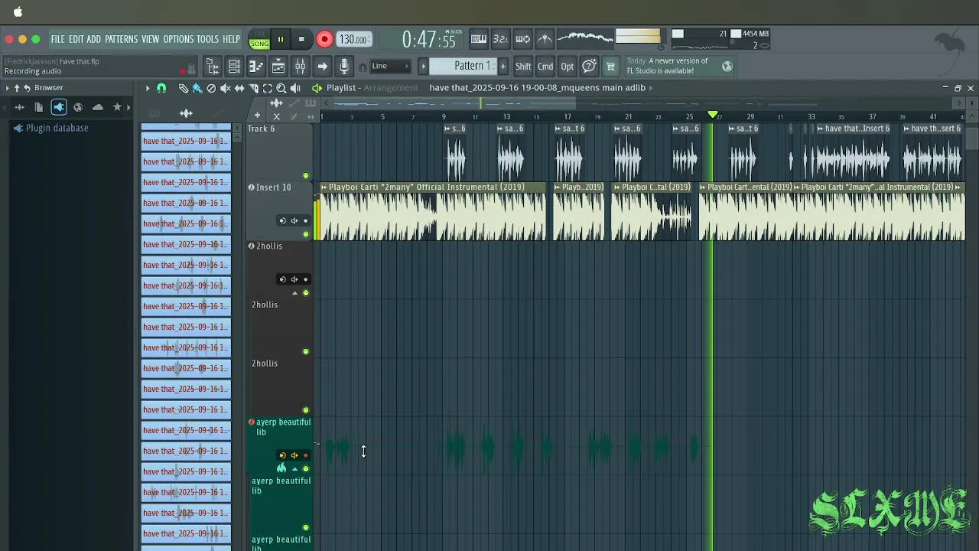This screenshot has width=979, height=551.
Task: Click the newer version of FL Studio notice
Action: pos(668,66)
